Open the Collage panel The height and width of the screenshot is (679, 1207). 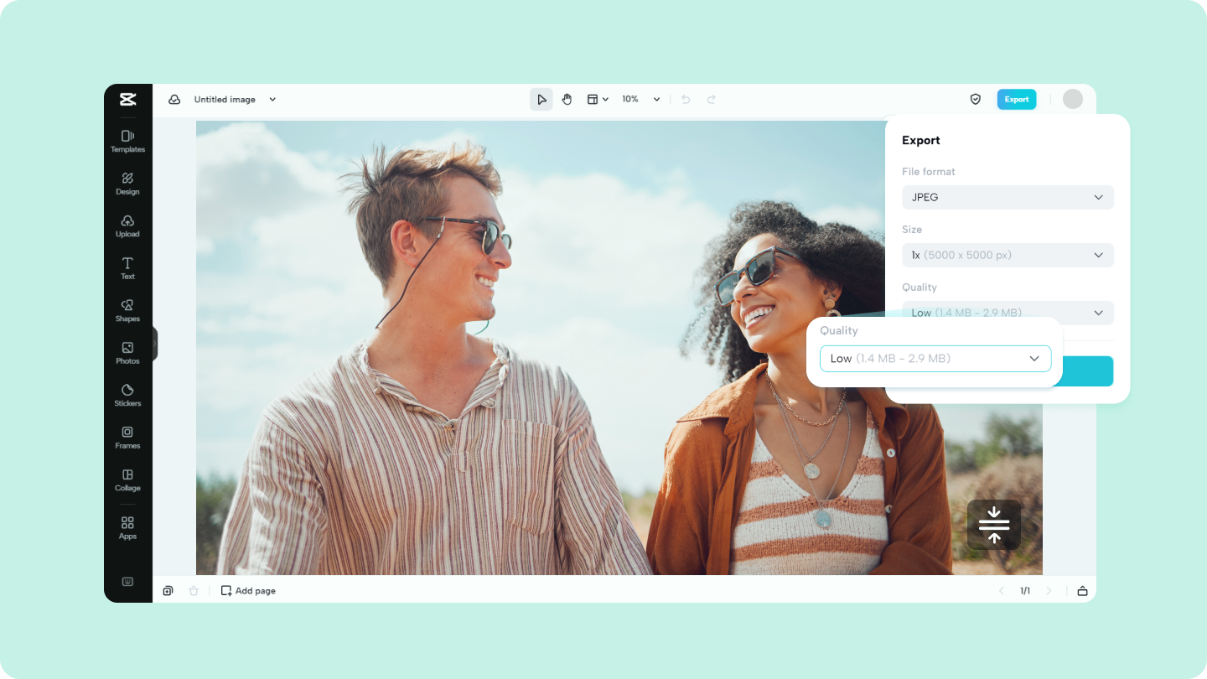pos(127,479)
